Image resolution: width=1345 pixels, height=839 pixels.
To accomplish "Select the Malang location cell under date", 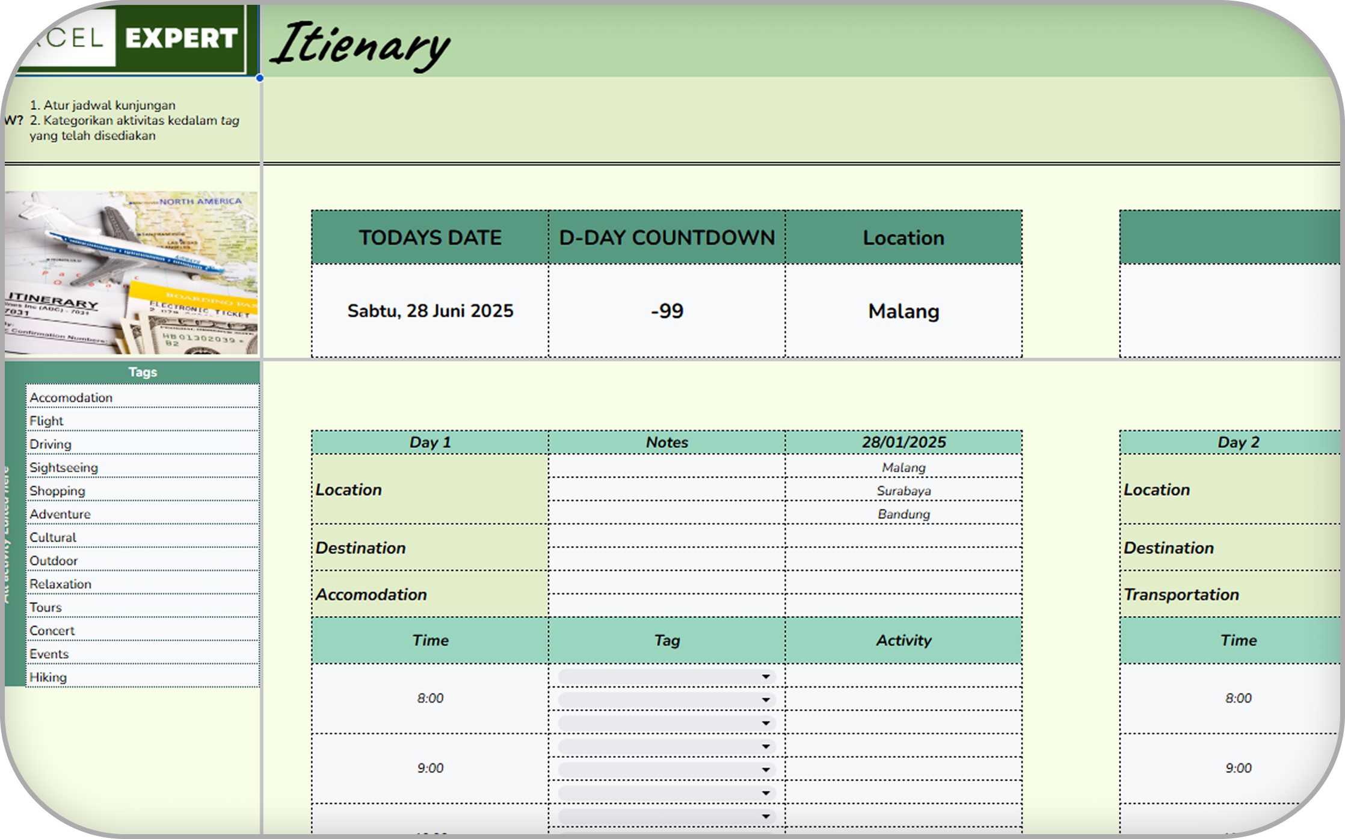I will click(x=903, y=468).
